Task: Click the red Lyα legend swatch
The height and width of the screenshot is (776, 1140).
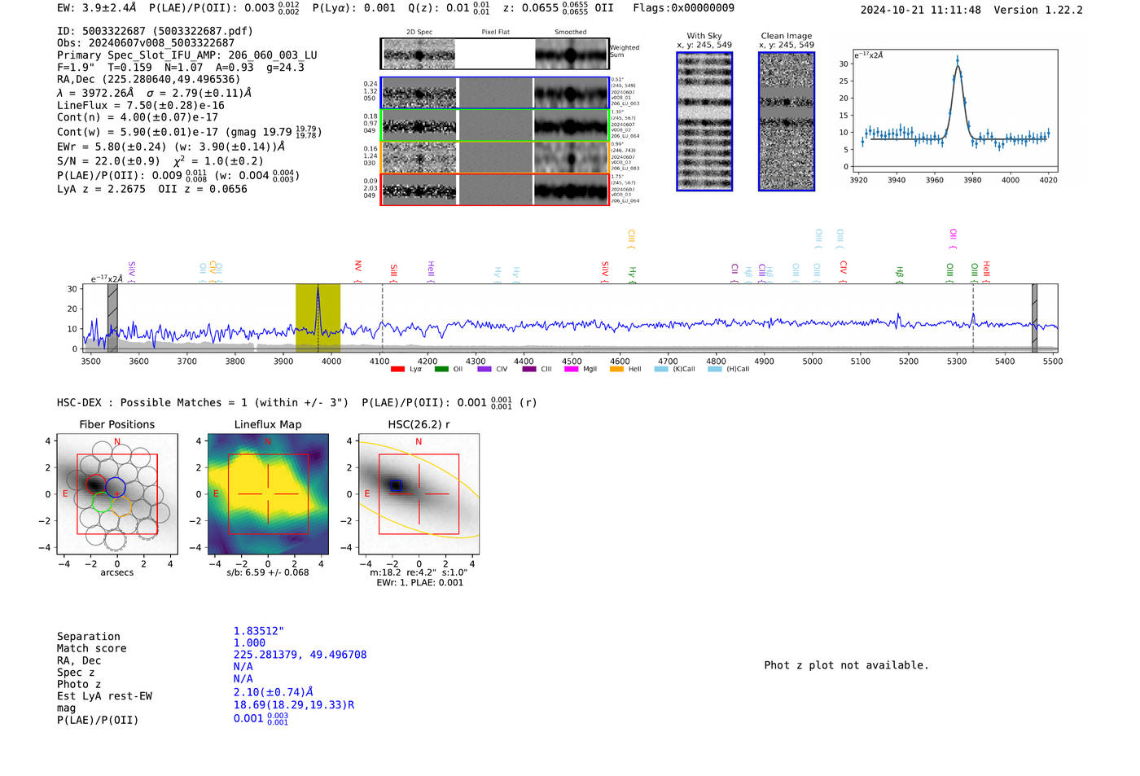Action: pos(397,369)
